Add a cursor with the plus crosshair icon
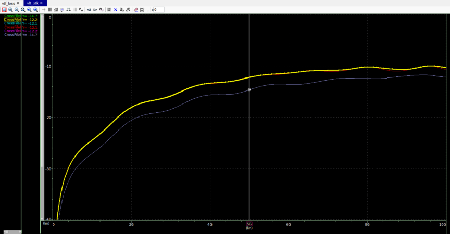 pos(44,10)
